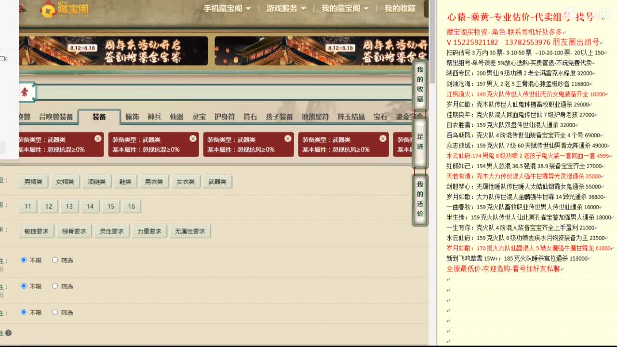The height and width of the screenshot is (347, 617).
Task: Click the 全服最低价-欢迎选购 red line
Action: point(505,268)
